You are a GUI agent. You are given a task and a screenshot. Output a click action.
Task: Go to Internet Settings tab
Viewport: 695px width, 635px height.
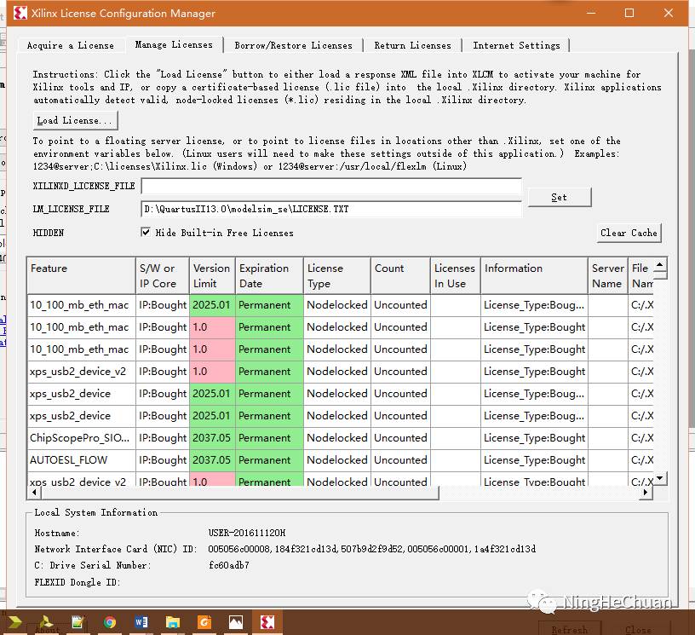coord(516,45)
